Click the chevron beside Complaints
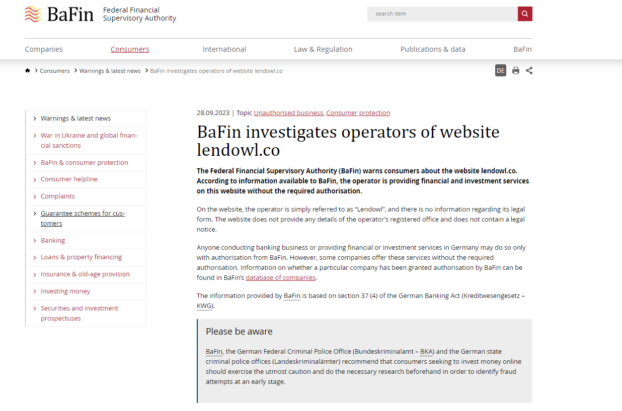 [x=35, y=196]
